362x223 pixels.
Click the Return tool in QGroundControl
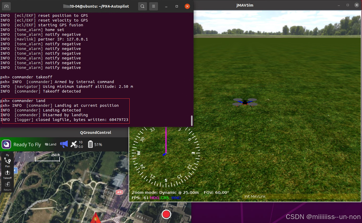[x=7, y=186]
